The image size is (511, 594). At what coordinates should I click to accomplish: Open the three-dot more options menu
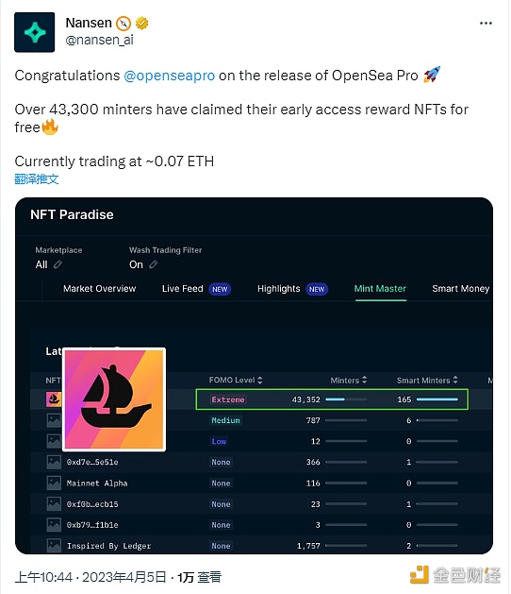[486, 23]
